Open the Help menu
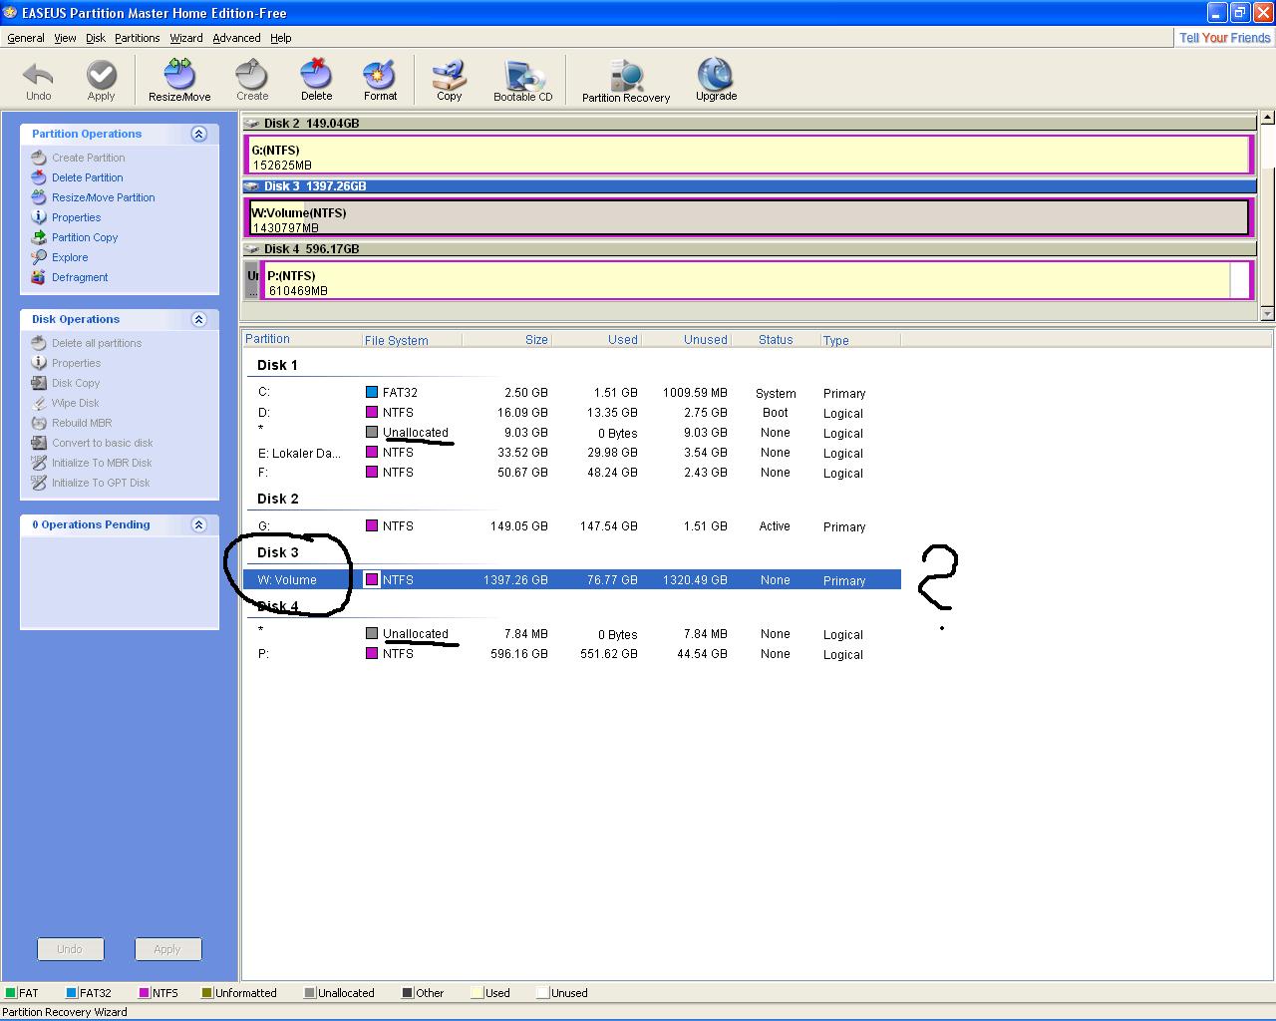Viewport: 1276px width, 1021px height. [281, 38]
